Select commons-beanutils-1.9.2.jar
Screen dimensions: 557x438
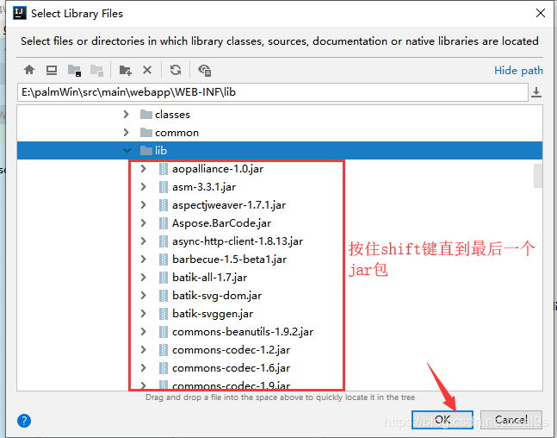click(243, 332)
